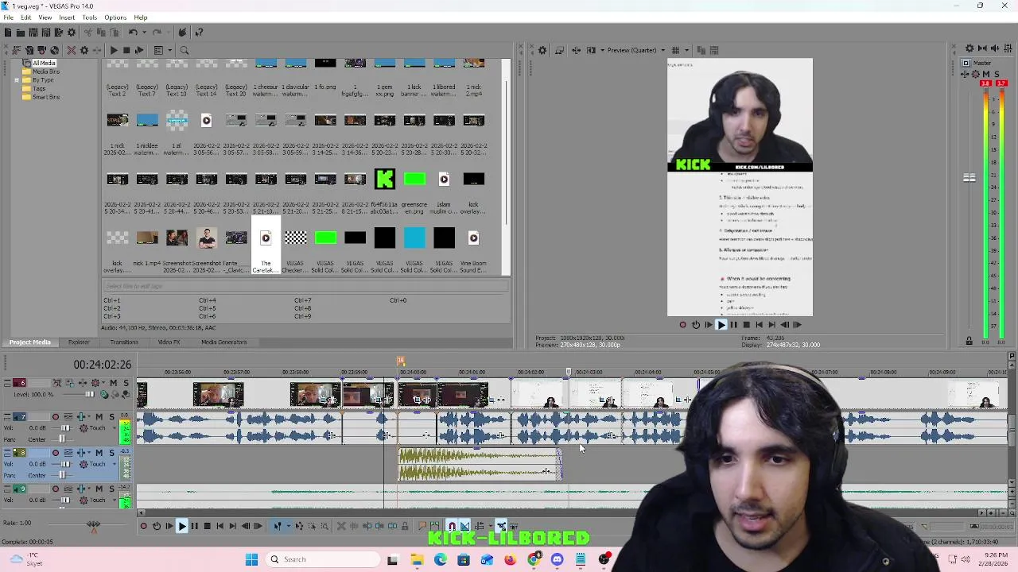Viewport: 1018px width, 572px height.
Task: Select the All Media bin
Action: tap(44, 63)
